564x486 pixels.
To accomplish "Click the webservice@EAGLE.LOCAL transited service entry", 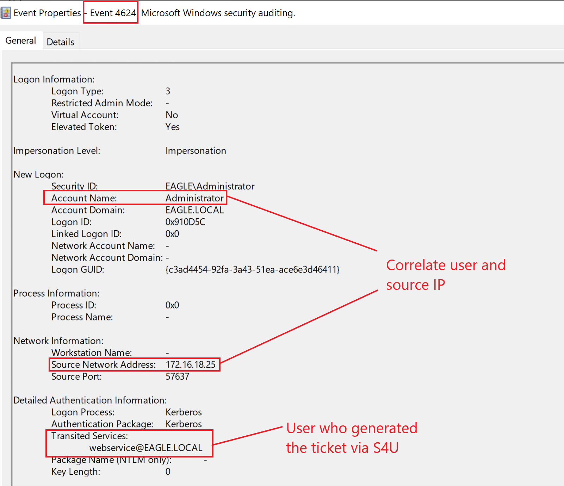I will tap(146, 448).
